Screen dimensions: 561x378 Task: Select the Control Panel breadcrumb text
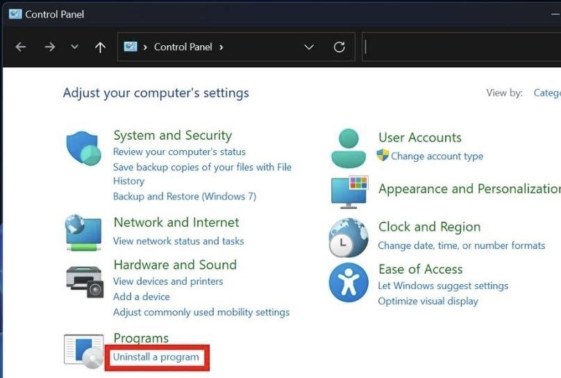click(183, 47)
